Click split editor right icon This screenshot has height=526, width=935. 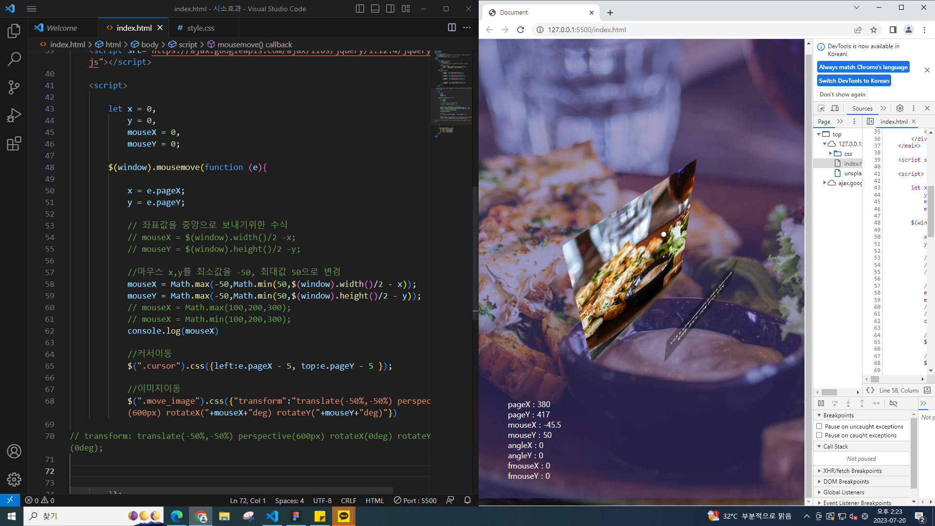[451, 28]
